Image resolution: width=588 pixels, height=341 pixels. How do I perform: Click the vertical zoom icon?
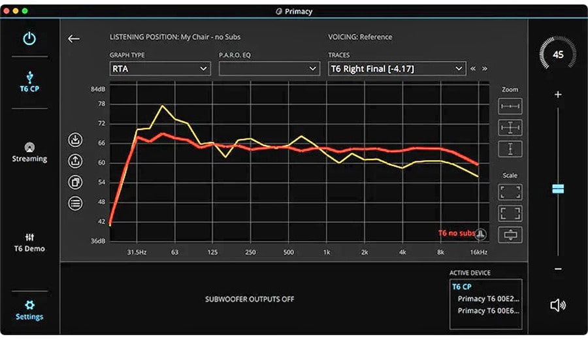[510, 149]
